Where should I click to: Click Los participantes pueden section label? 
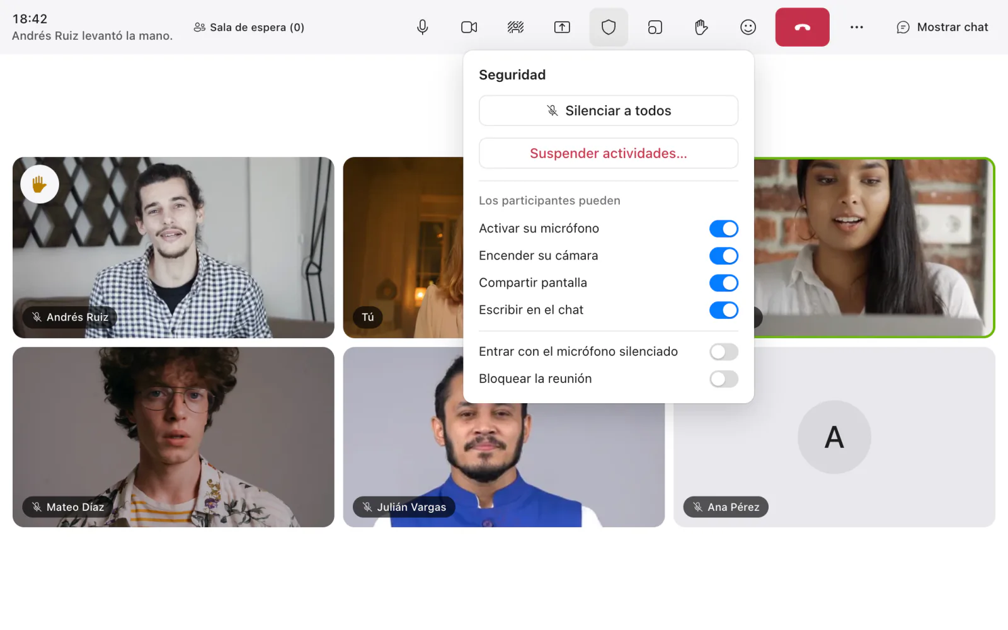click(x=549, y=200)
